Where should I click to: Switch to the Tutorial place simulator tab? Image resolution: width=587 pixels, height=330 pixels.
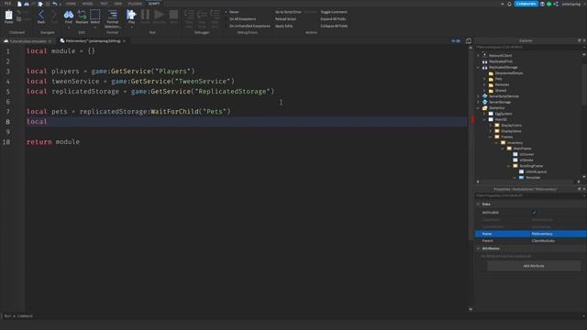pos(28,40)
